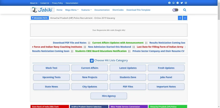Open the WhatsApp social icon
Viewport: 220px width, 108px height.
point(173,3)
